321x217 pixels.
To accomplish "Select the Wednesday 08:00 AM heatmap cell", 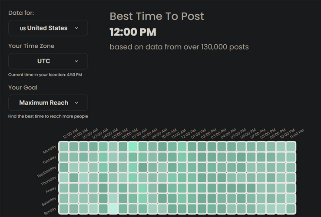I will [x=142, y=168].
